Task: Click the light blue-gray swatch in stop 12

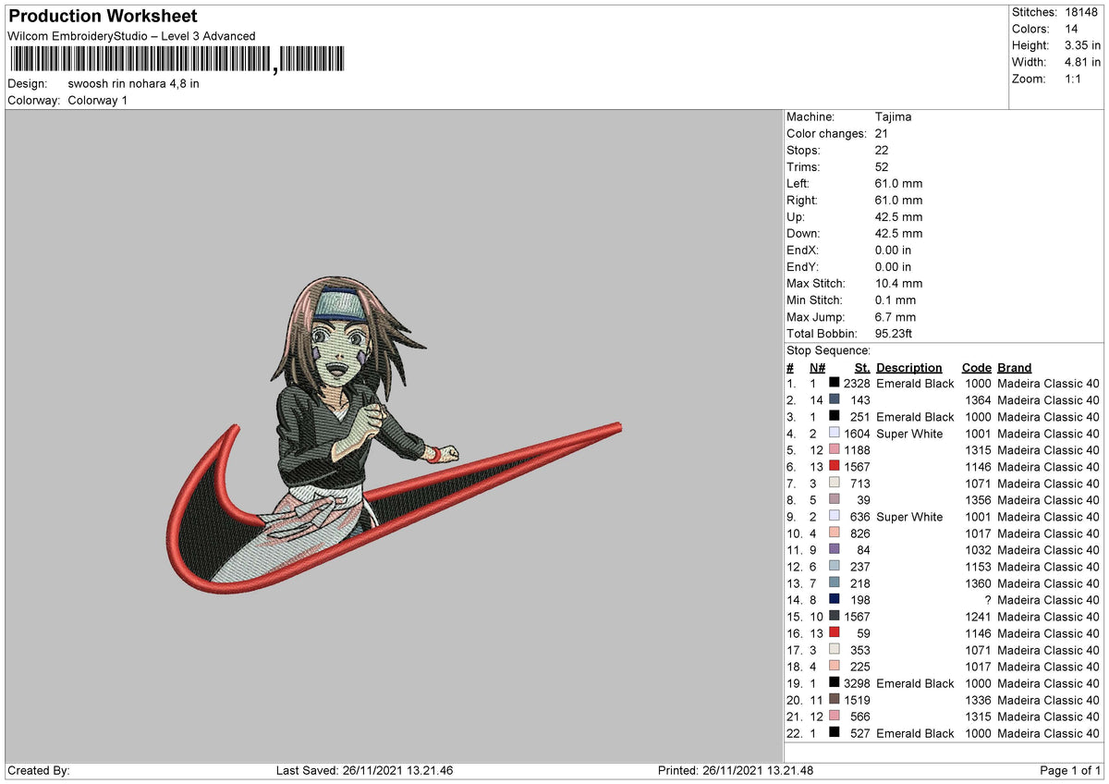Action: coord(834,566)
